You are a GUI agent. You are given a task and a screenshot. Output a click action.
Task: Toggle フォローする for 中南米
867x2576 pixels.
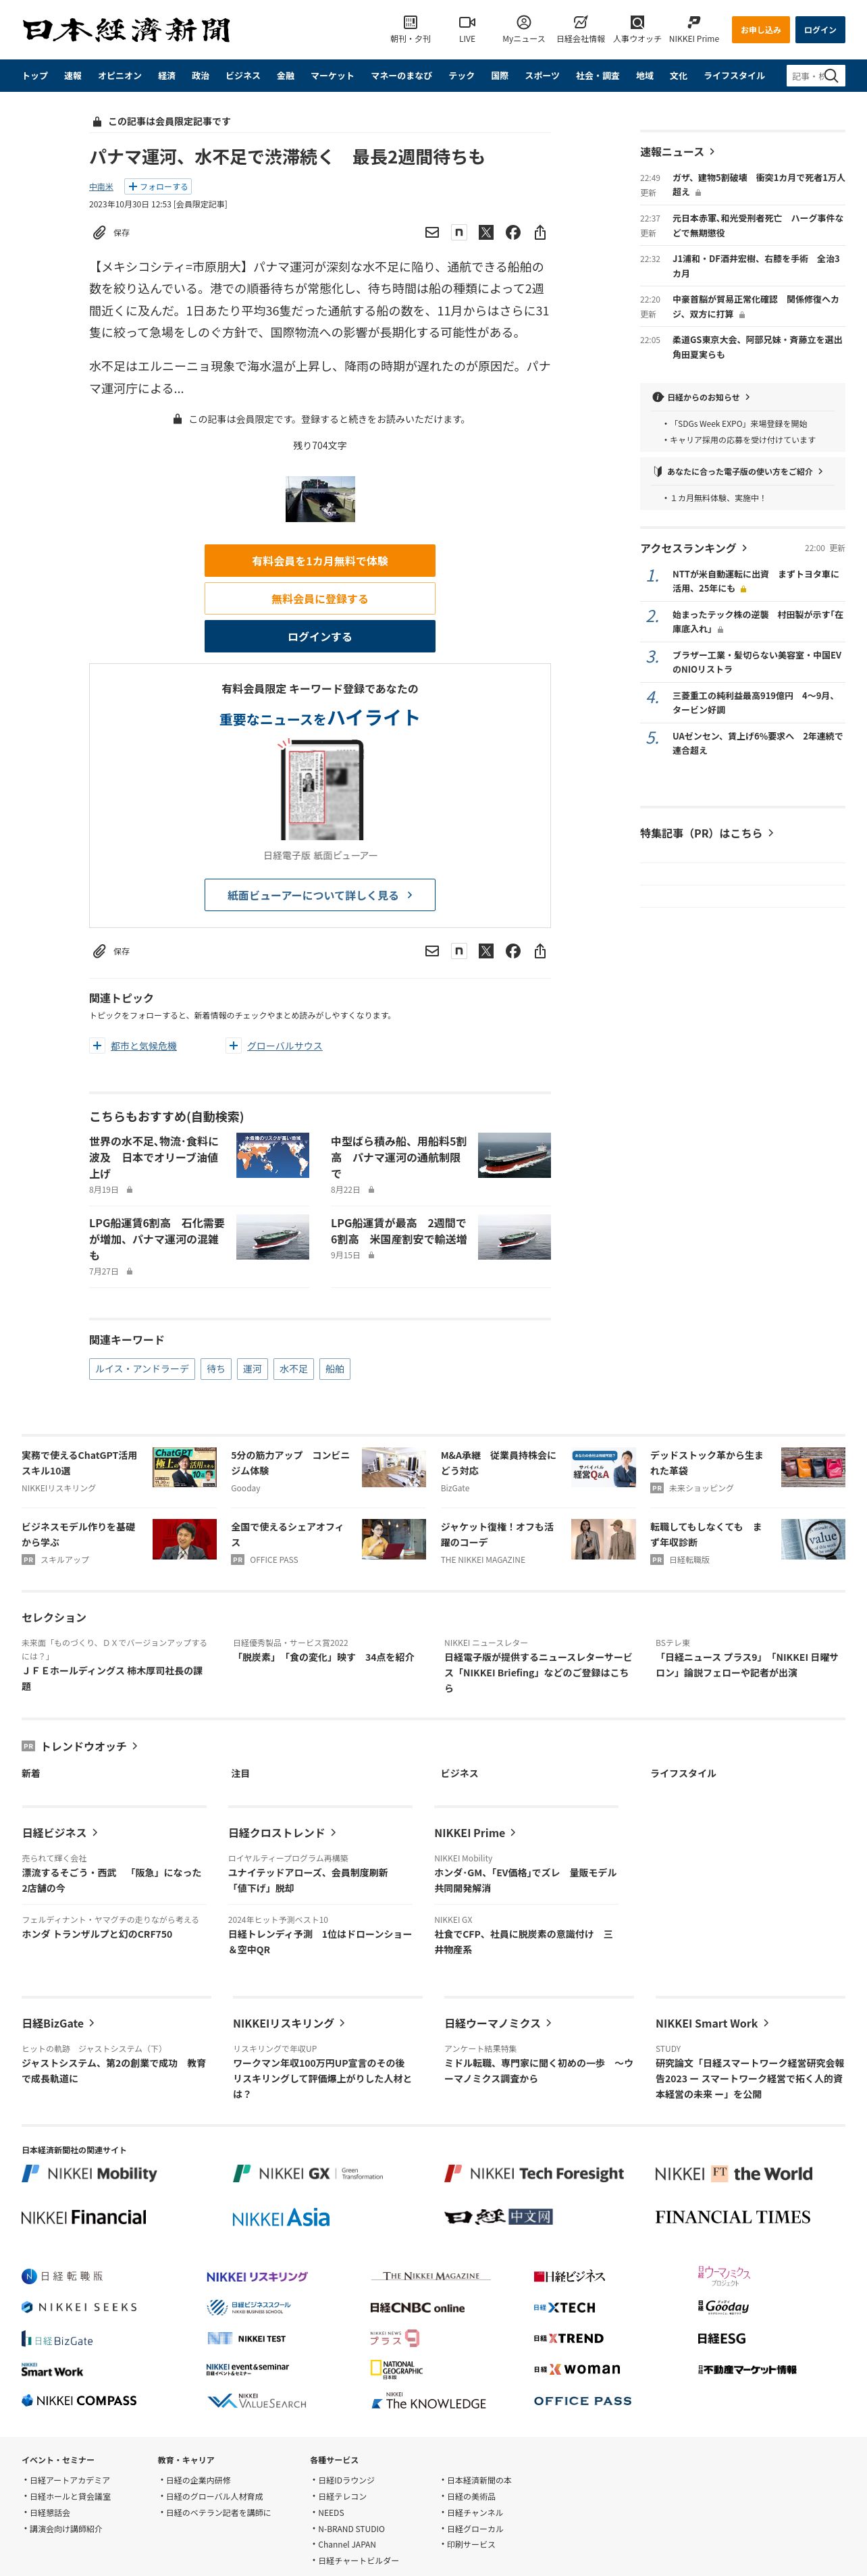click(157, 187)
